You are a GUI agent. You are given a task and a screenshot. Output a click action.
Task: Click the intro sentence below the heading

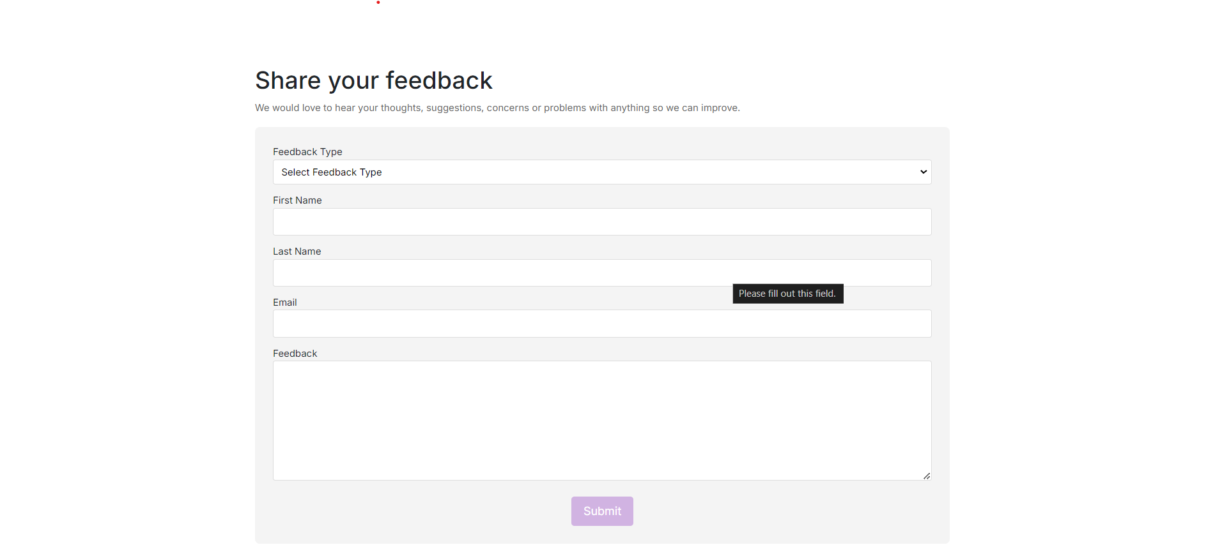[497, 108]
